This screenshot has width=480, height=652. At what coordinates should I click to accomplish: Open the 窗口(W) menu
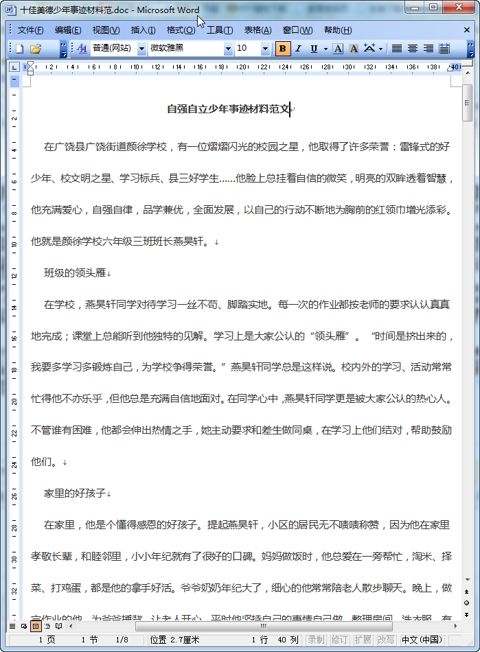(x=297, y=30)
